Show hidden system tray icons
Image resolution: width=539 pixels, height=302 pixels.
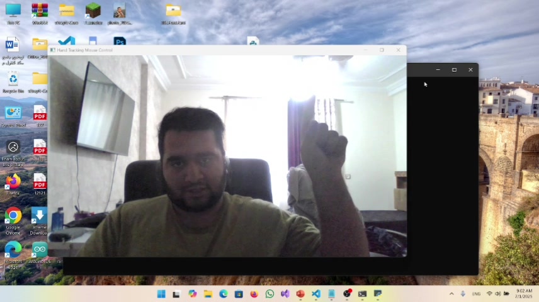click(x=451, y=294)
